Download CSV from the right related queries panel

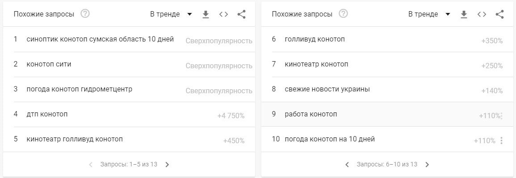[x=464, y=14]
